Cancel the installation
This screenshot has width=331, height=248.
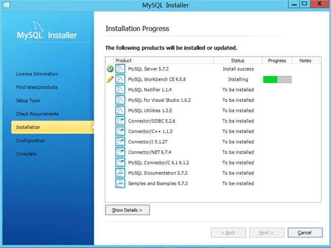click(x=305, y=232)
